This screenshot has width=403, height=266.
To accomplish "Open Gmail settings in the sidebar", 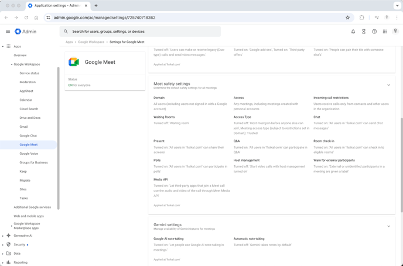I will [x=23, y=127].
